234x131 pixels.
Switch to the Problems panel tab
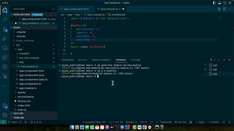[x=67, y=60]
